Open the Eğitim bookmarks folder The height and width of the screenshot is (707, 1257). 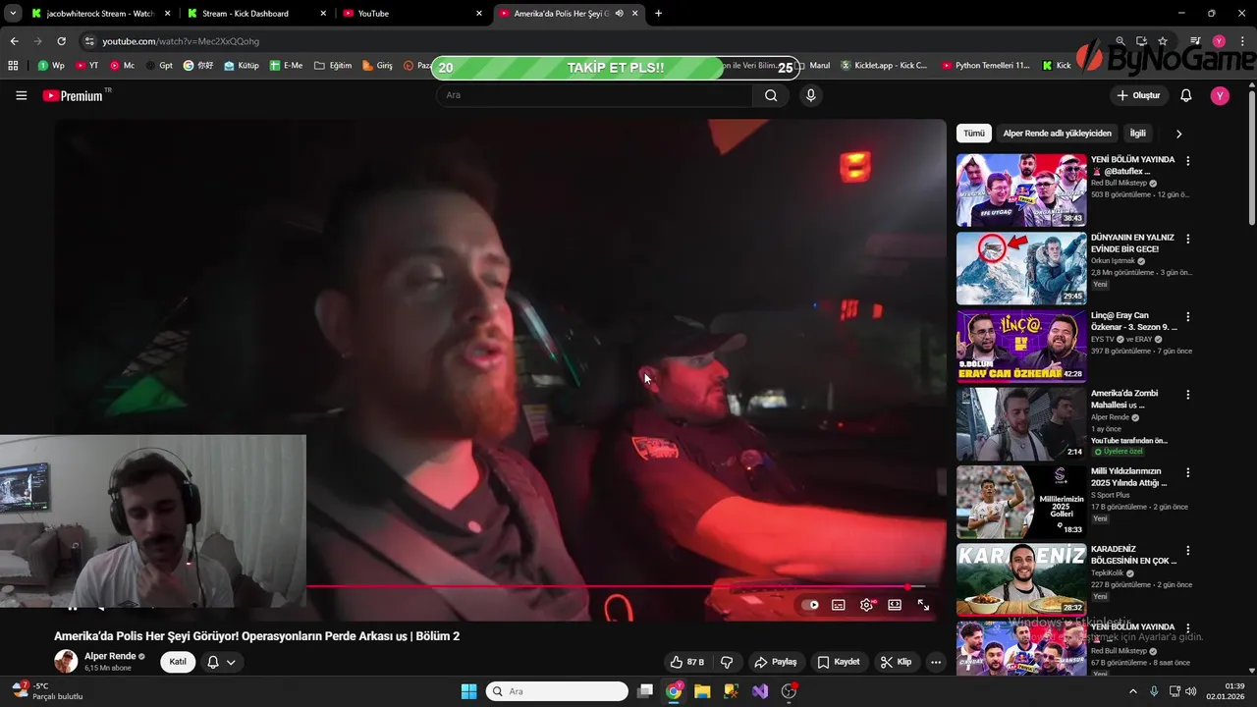point(333,66)
